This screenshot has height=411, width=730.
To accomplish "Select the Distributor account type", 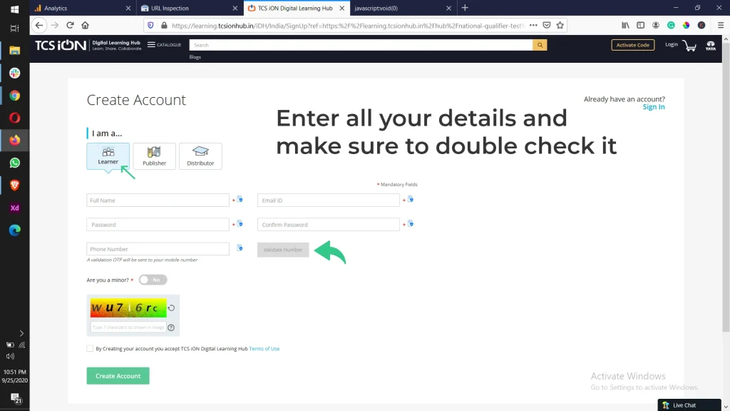I will point(200,156).
